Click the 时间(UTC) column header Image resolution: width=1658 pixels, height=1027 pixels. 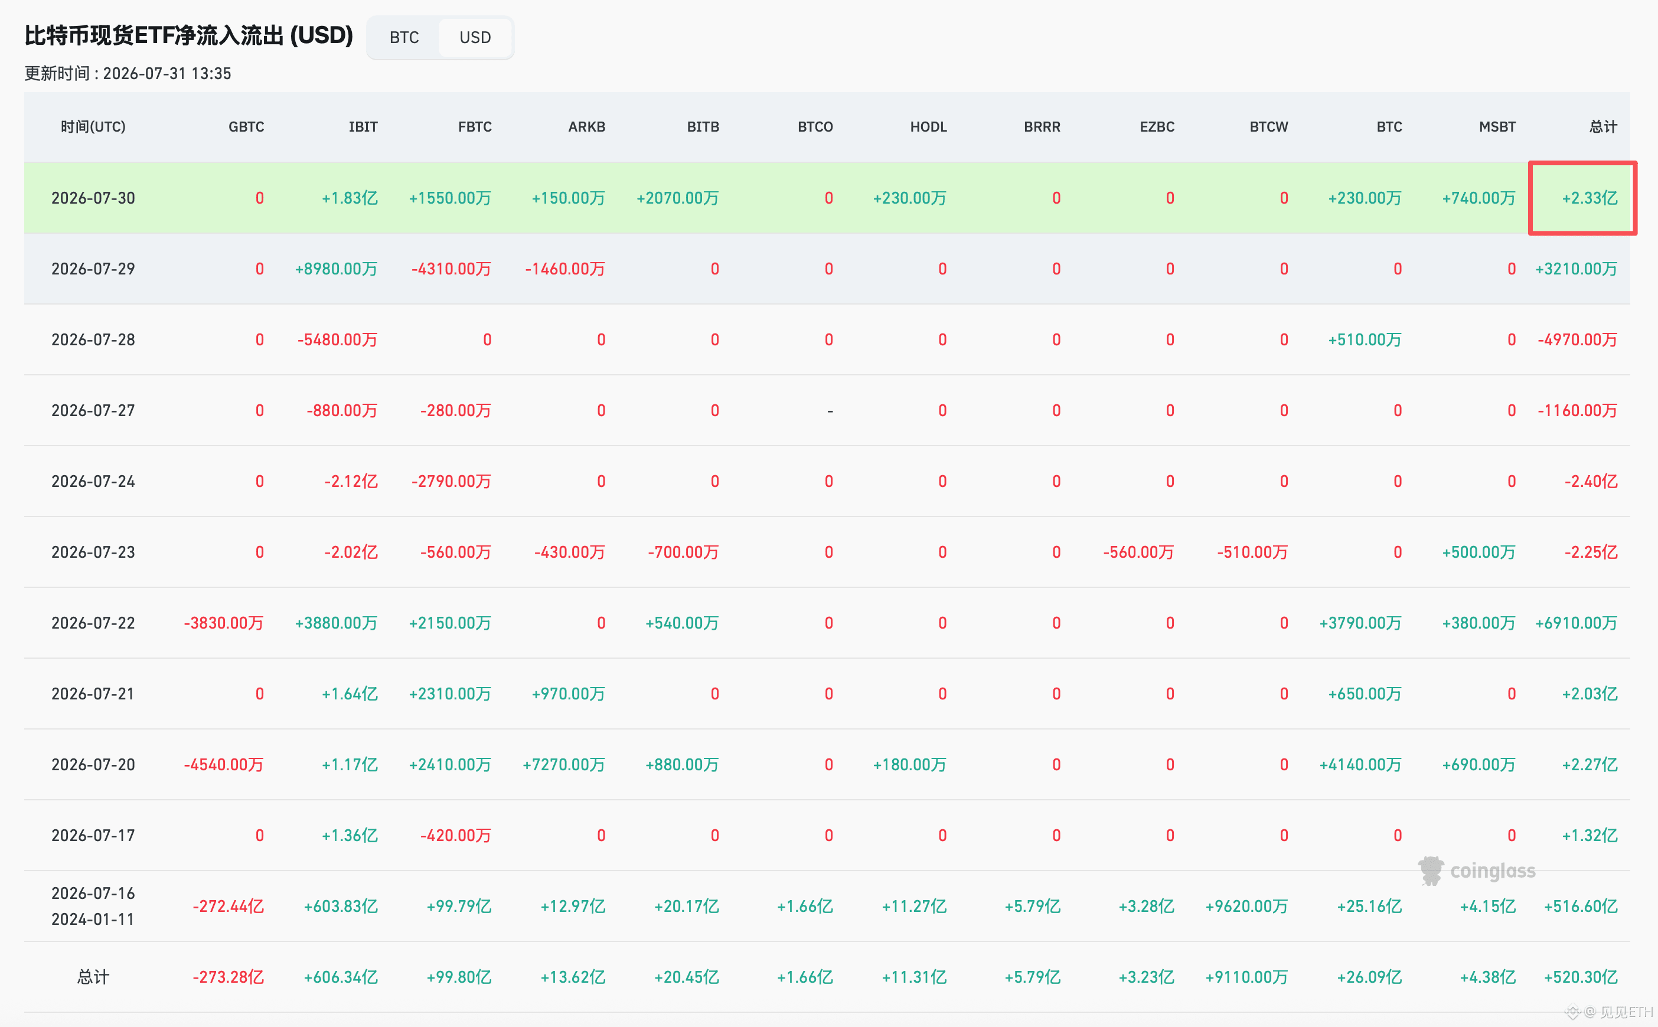[93, 127]
